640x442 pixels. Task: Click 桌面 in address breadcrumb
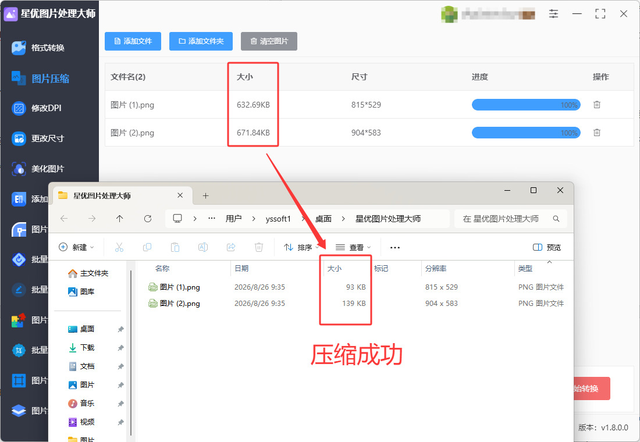(x=323, y=219)
